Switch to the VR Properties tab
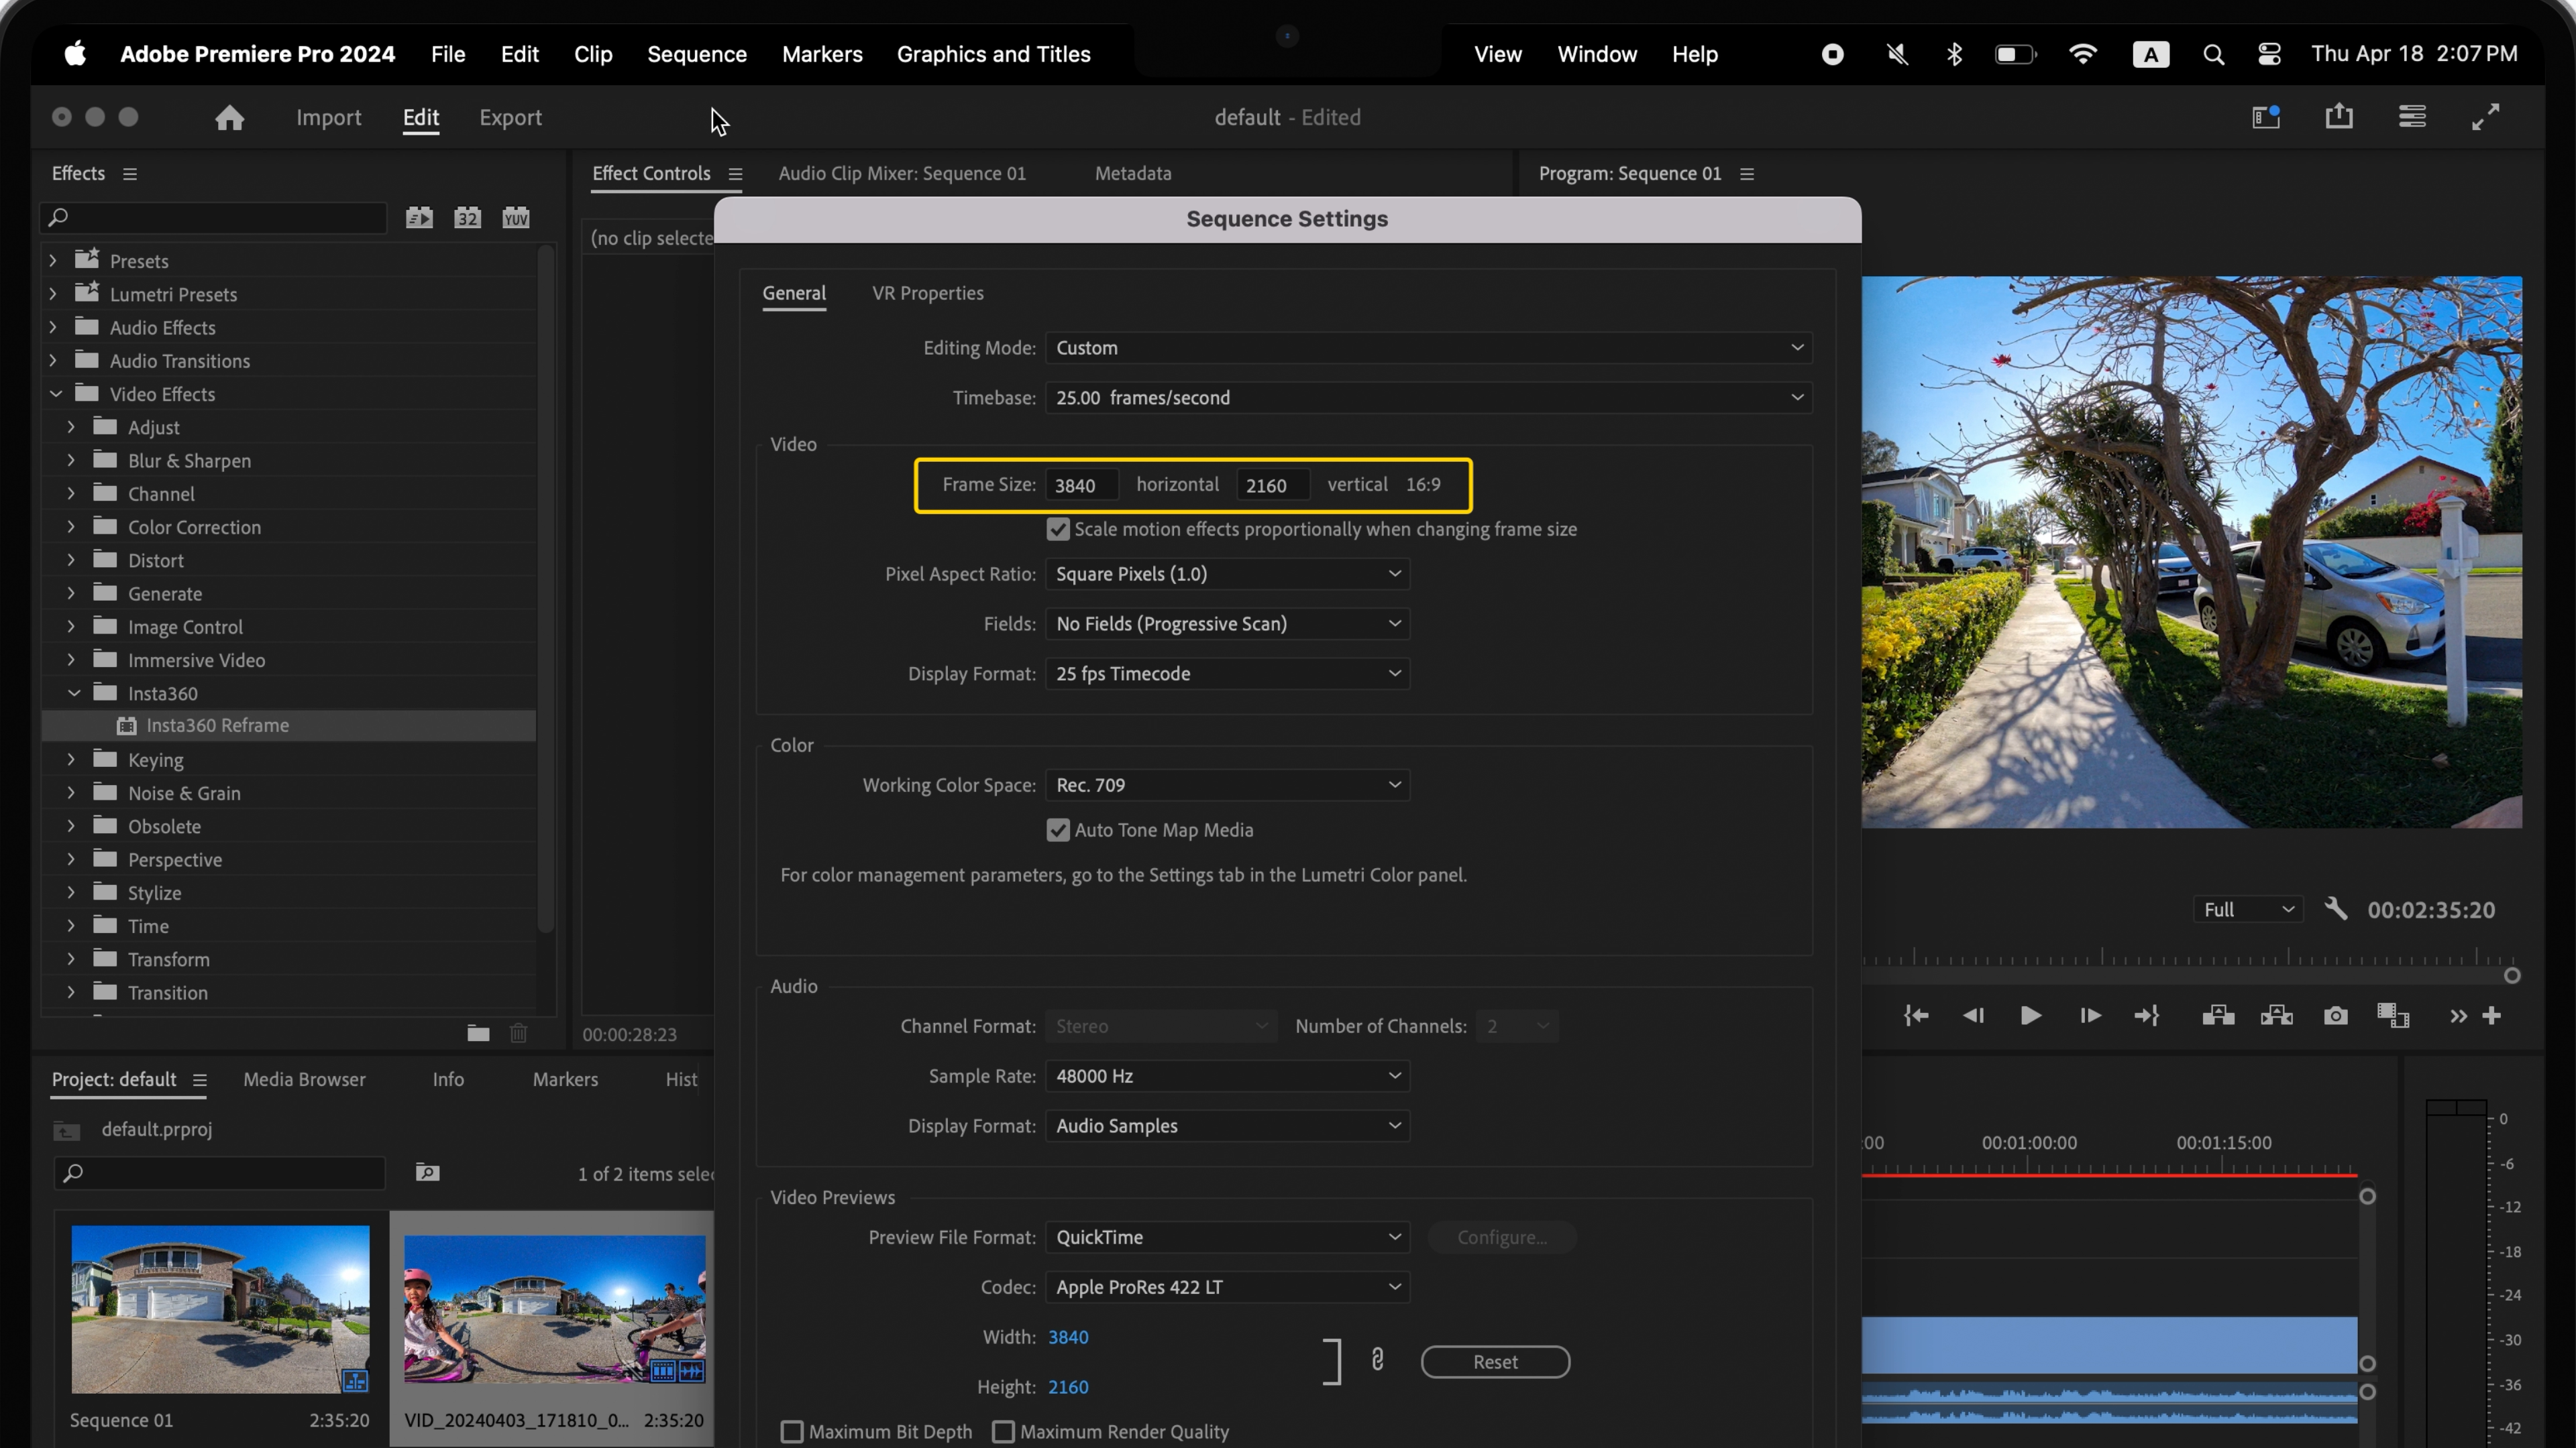The image size is (2576, 1448). pyautogui.click(x=928, y=293)
